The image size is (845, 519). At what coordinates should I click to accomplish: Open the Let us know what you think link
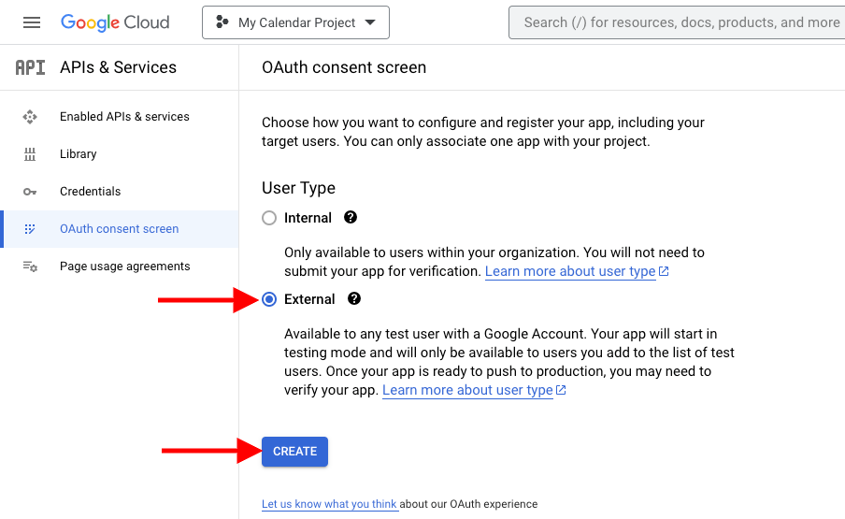[x=329, y=504]
